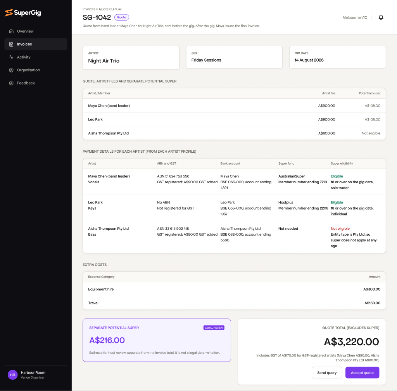Open Feedback in sidebar
397x391 pixels.
36,83
